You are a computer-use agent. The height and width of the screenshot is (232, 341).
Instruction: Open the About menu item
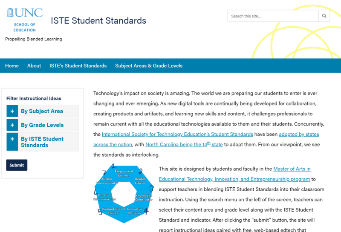pyautogui.click(x=34, y=66)
